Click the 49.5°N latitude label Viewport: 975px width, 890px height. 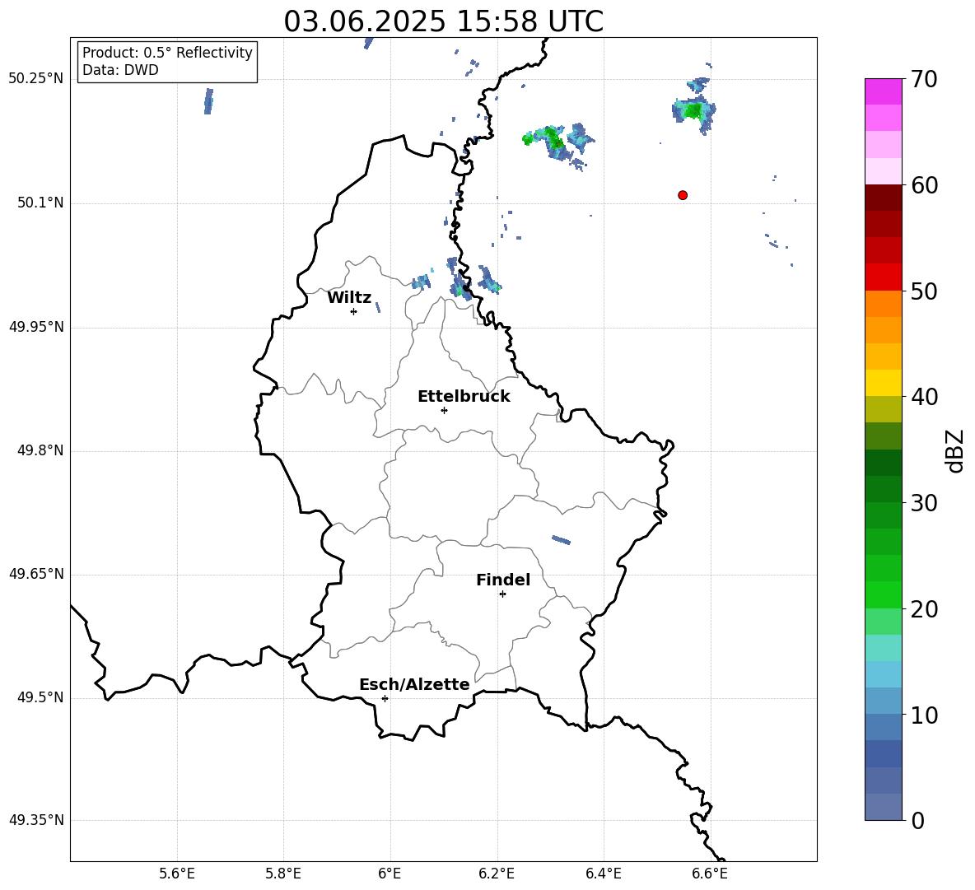pyautogui.click(x=40, y=697)
